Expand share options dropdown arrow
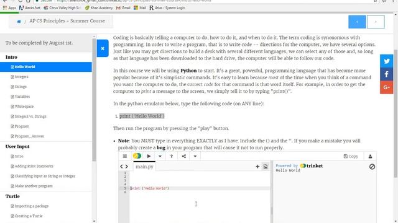The height and width of the screenshot is (223, 398). pyautogui.click(x=195, y=156)
